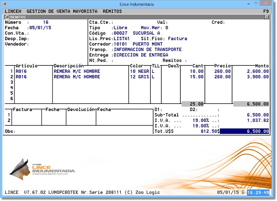The height and width of the screenshot is (201, 277).
Task: Click the status bar clock 16:29:49
Action: pos(258,192)
